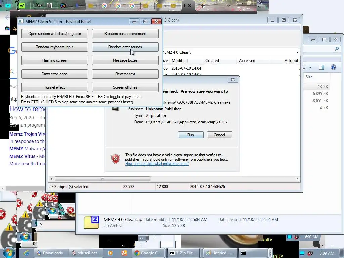The image size is (344, 258).
Task: Expand the 7-Zip address path dropdown arrow
Action: pos(298,52)
